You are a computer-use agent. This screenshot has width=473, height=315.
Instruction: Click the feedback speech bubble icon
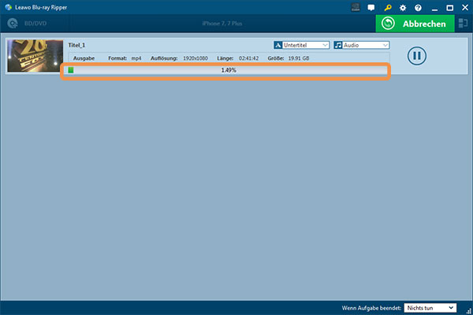[371, 8]
